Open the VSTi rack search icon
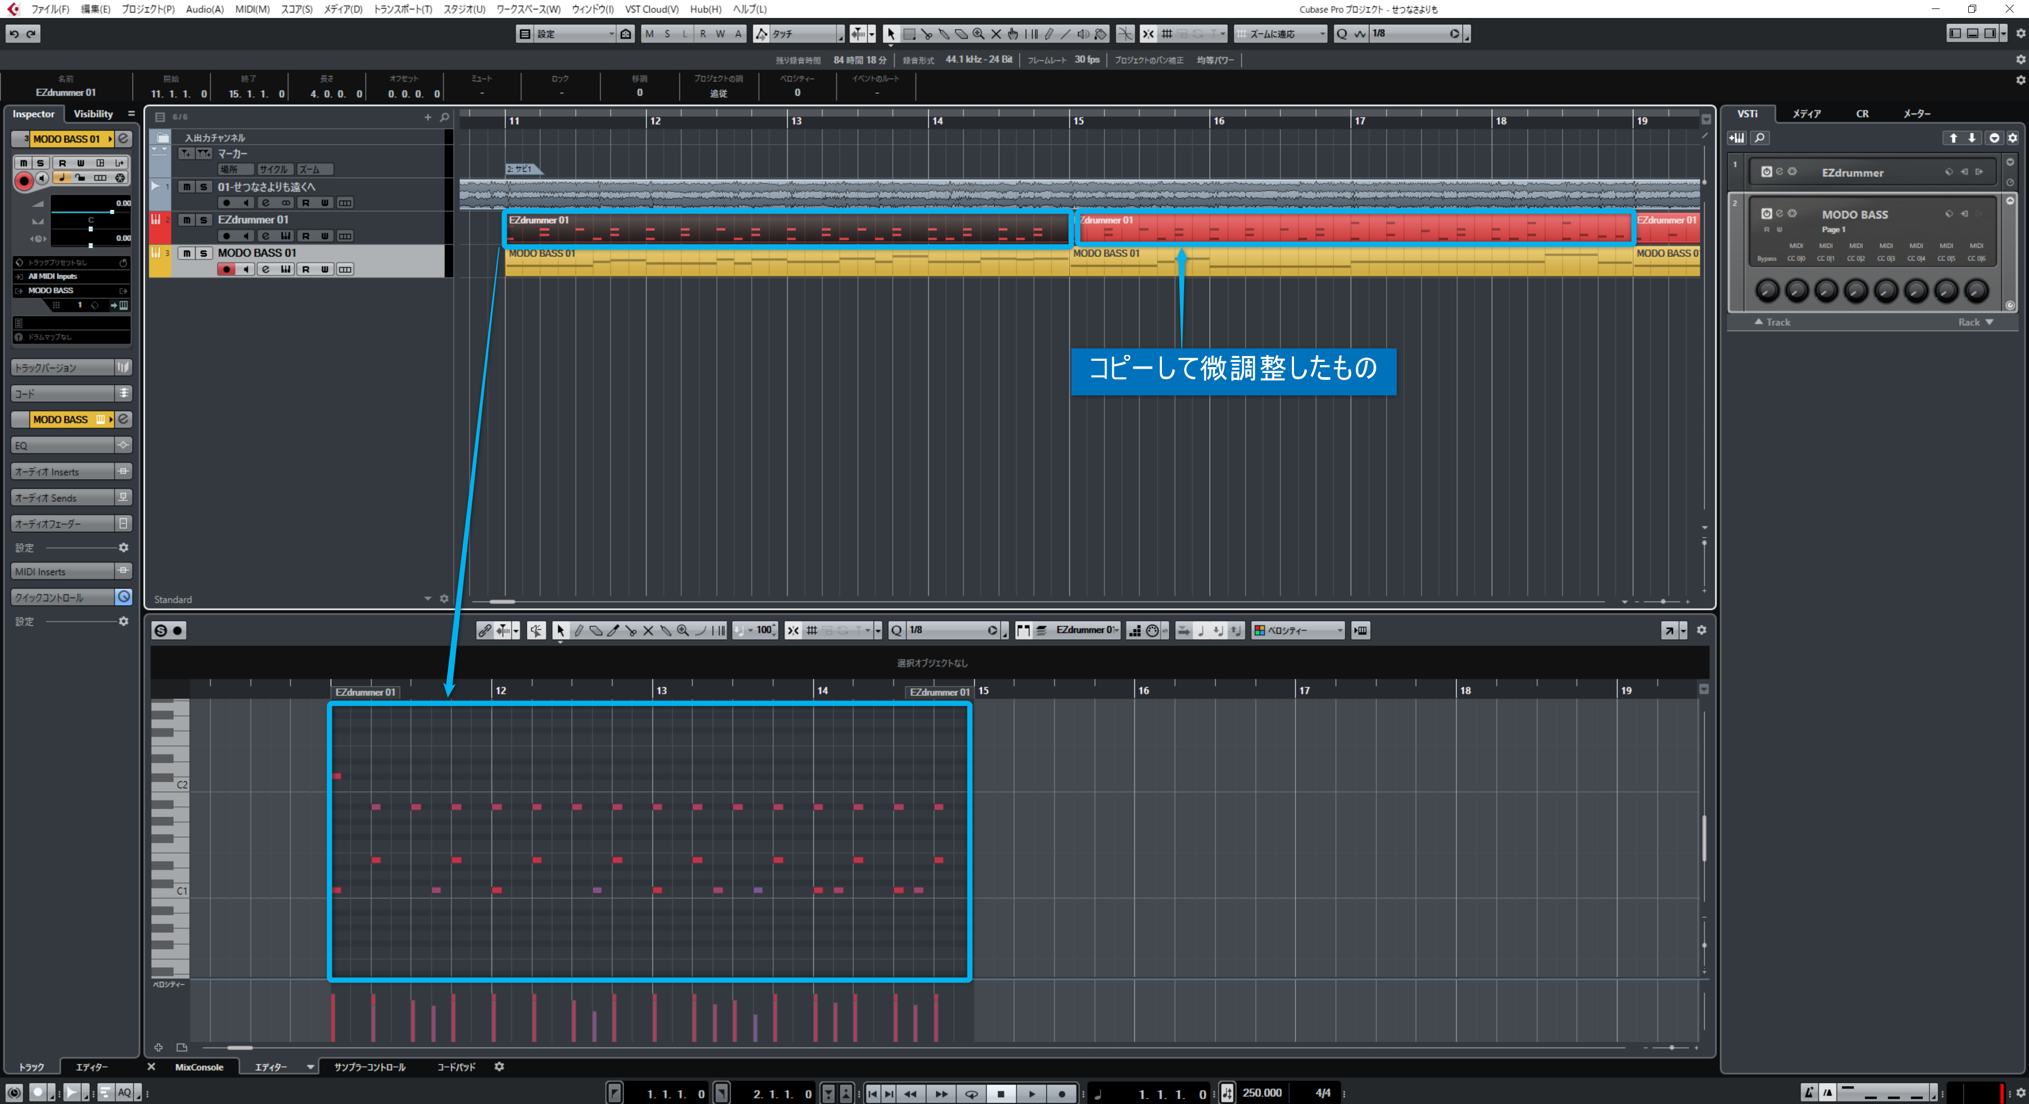Screen dimensions: 2029x1104 point(1760,138)
